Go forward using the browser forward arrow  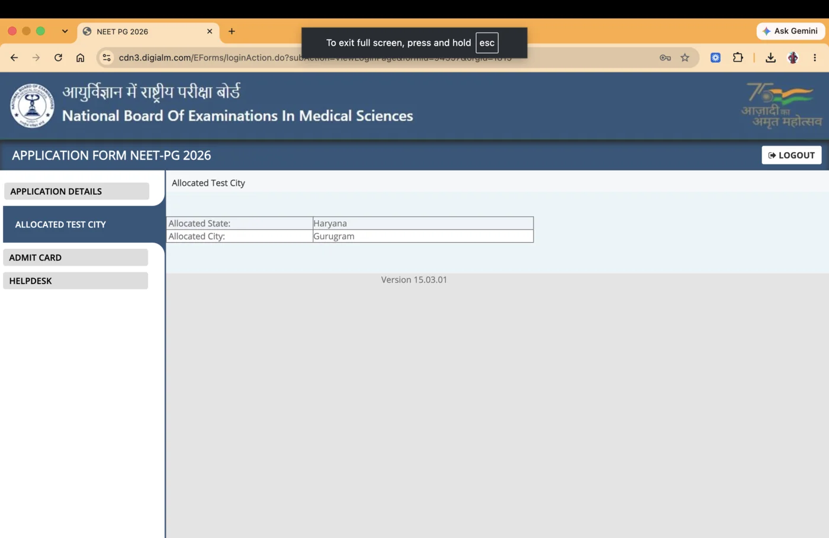(36, 57)
